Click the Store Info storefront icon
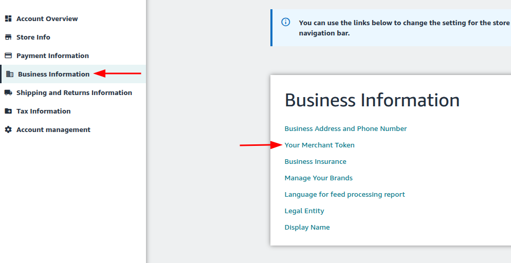 pos(8,37)
